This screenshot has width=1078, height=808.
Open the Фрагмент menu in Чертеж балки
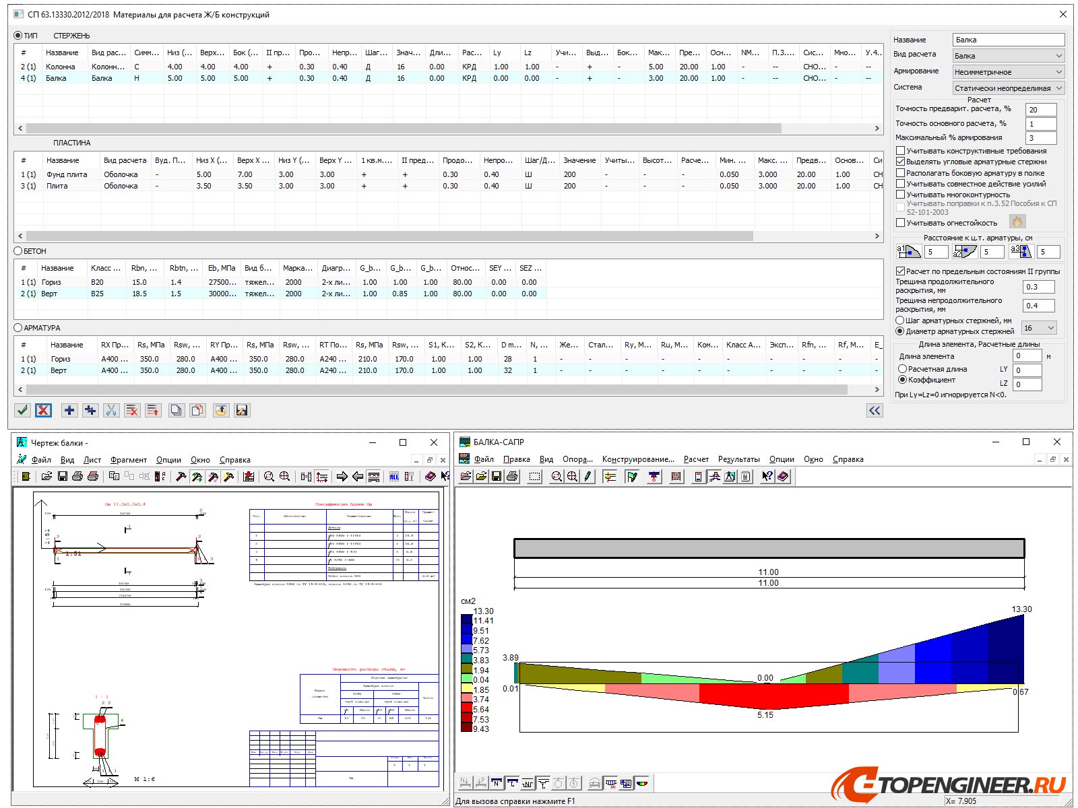(128, 460)
